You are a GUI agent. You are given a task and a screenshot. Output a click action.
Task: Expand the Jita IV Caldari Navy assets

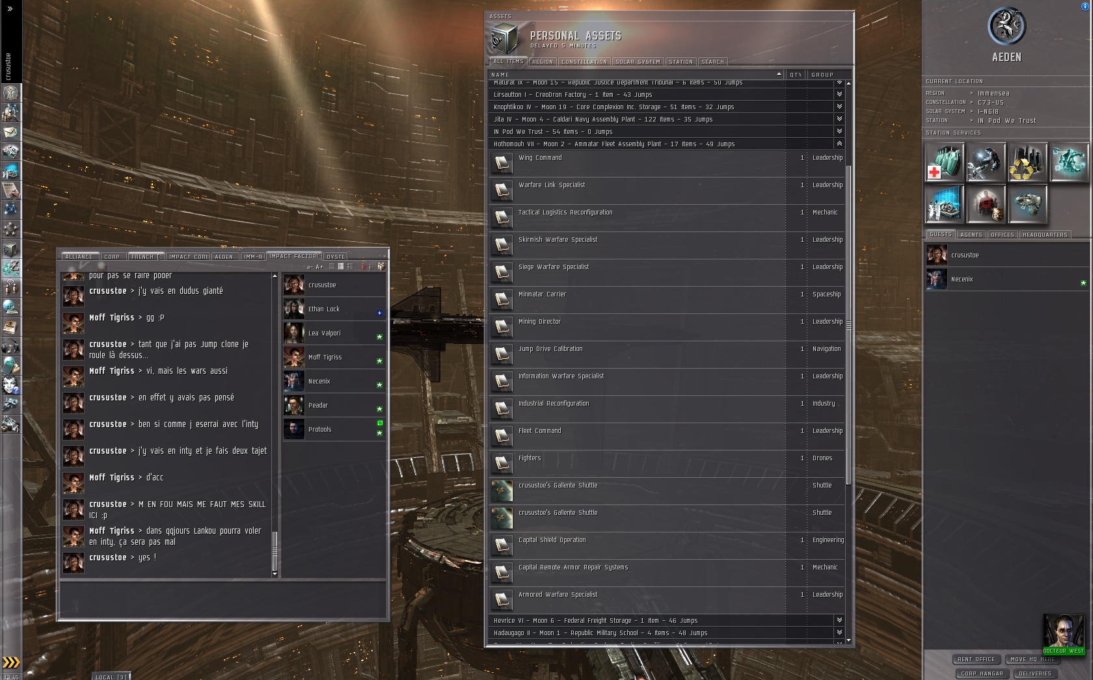point(839,119)
